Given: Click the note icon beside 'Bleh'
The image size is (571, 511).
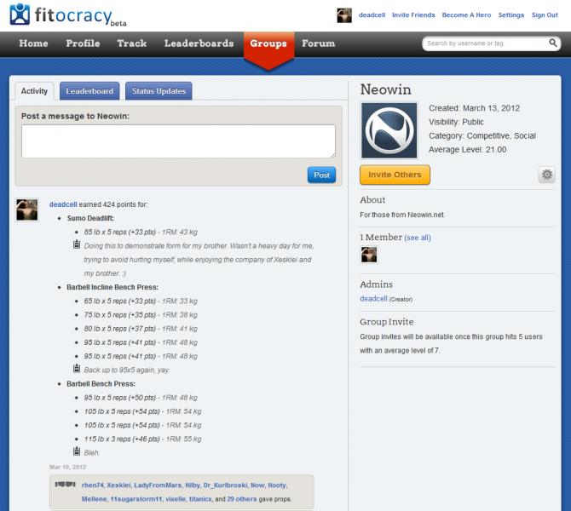Looking at the screenshot, I should pos(77,451).
